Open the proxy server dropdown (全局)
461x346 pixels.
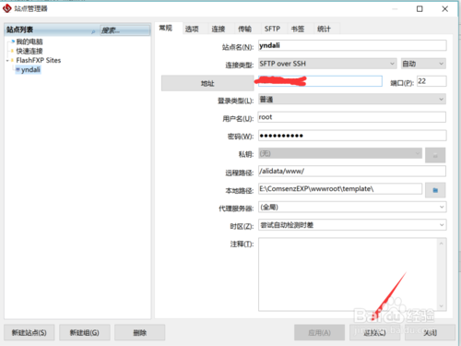pos(352,207)
